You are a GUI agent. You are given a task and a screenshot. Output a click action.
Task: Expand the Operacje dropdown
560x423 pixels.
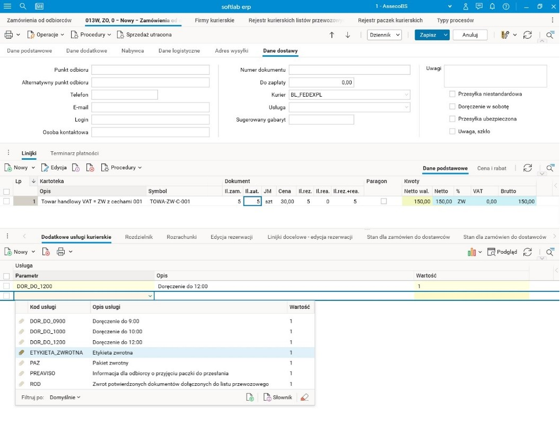click(x=62, y=35)
